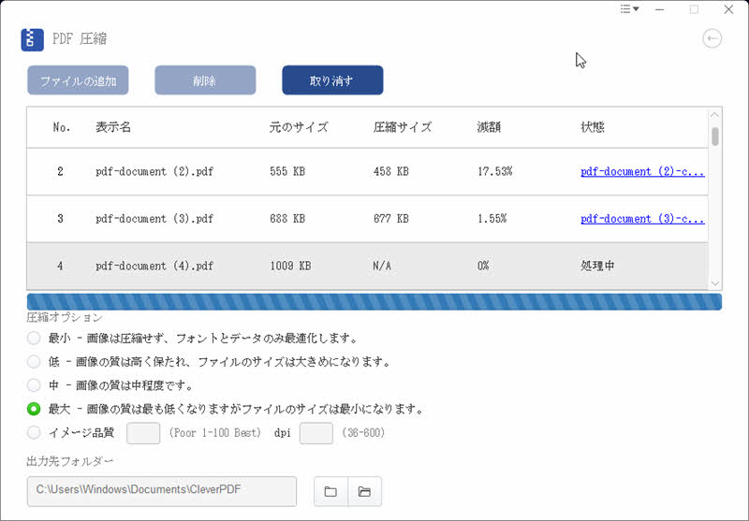Open the pdf-document (3) compressed file link
Screen dimensions: 749x521
click(x=642, y=219)
